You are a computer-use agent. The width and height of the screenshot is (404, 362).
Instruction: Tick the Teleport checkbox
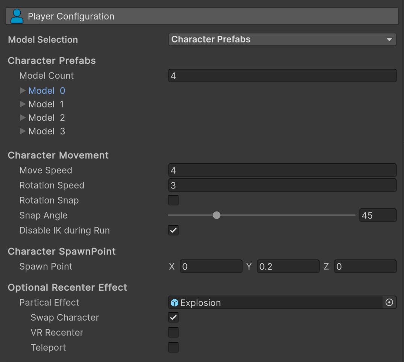173,347
